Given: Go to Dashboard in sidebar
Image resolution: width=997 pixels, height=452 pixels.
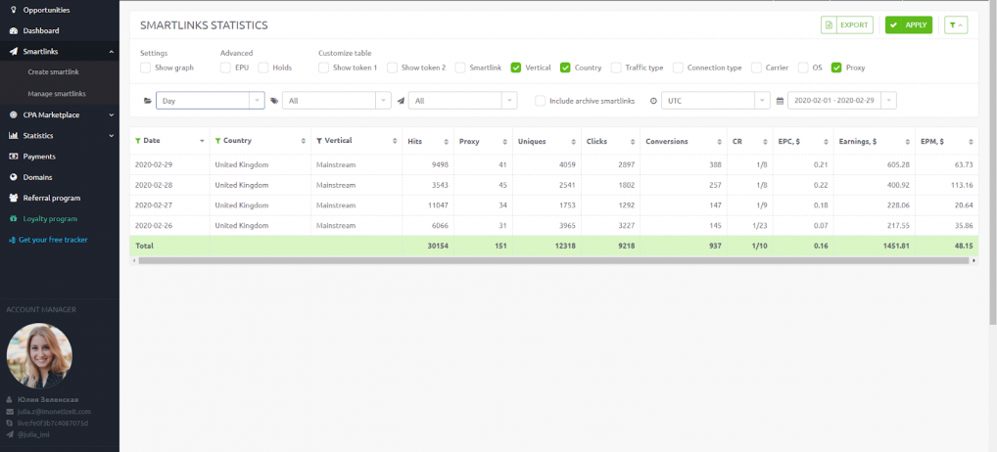Looking at the screenshot, I should click(41, 30).
